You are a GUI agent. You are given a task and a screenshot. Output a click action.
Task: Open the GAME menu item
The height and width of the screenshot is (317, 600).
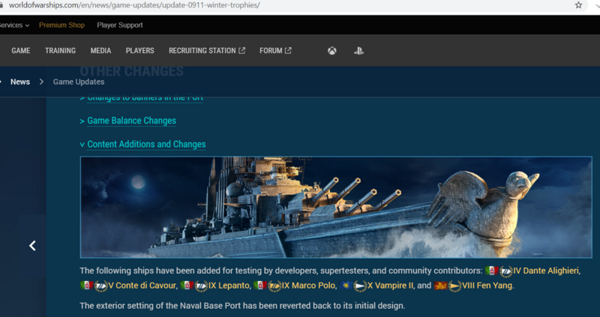click(21, 51)
